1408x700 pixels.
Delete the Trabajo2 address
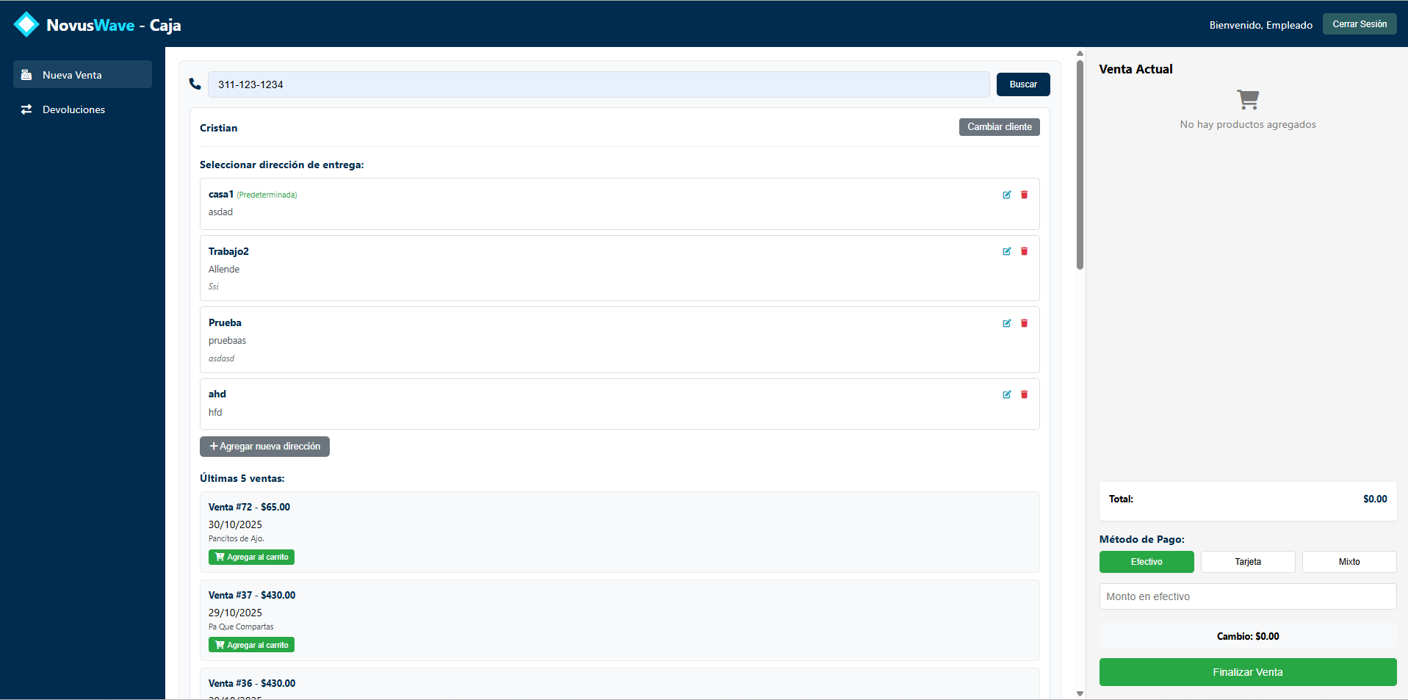(1024, 251)
